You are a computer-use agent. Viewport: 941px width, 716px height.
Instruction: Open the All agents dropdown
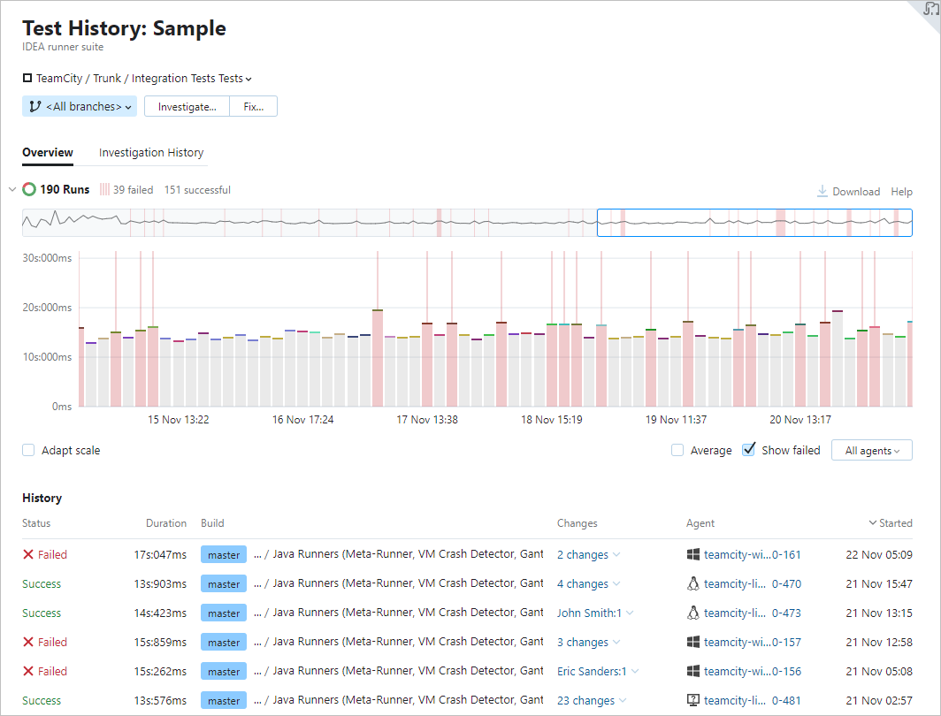(x=871, y=450)
